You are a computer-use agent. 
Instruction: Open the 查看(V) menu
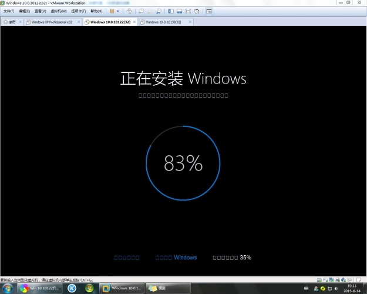point(41,11)
